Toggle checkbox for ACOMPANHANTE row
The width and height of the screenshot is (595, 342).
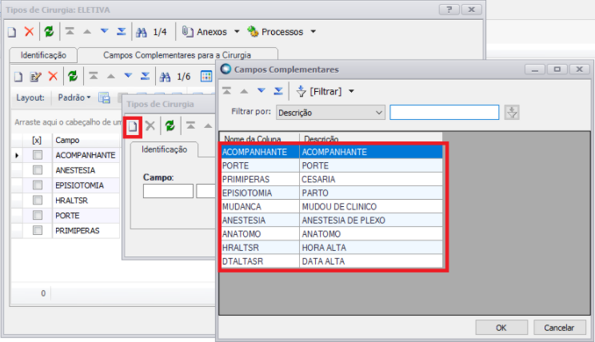[x=38, y=155]
